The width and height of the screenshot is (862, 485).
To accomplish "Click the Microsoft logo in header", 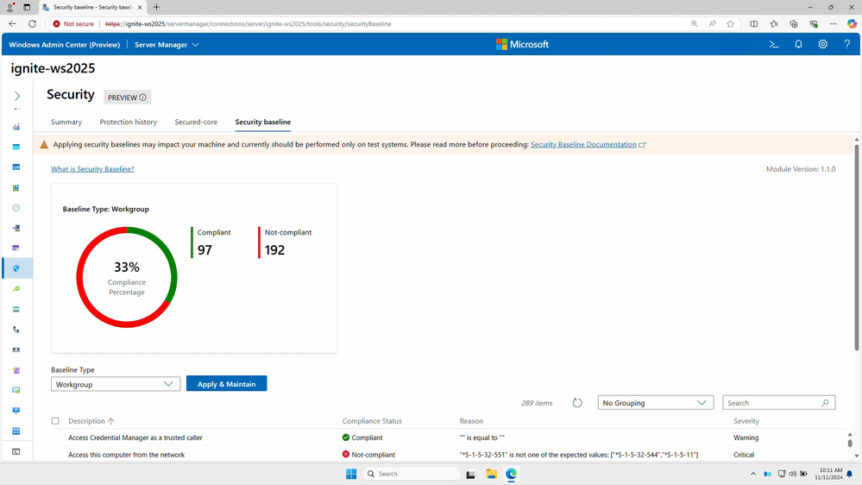I will coord(522,45).
